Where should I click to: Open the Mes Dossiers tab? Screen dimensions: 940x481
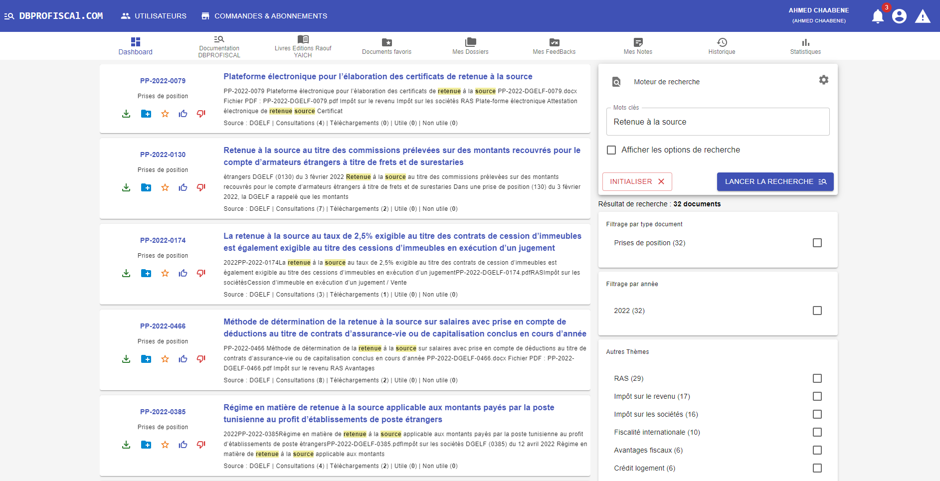[470, 46]
